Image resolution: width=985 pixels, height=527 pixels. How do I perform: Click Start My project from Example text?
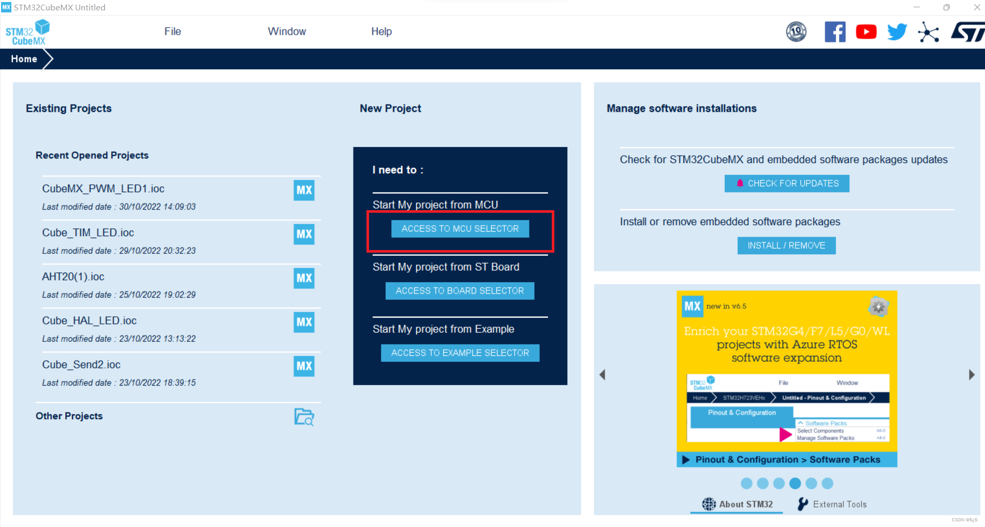(444, 329)
